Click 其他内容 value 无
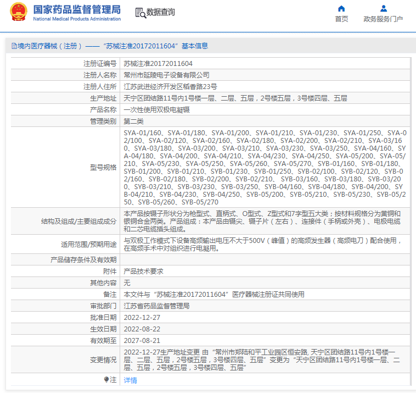 coord(127,283)
